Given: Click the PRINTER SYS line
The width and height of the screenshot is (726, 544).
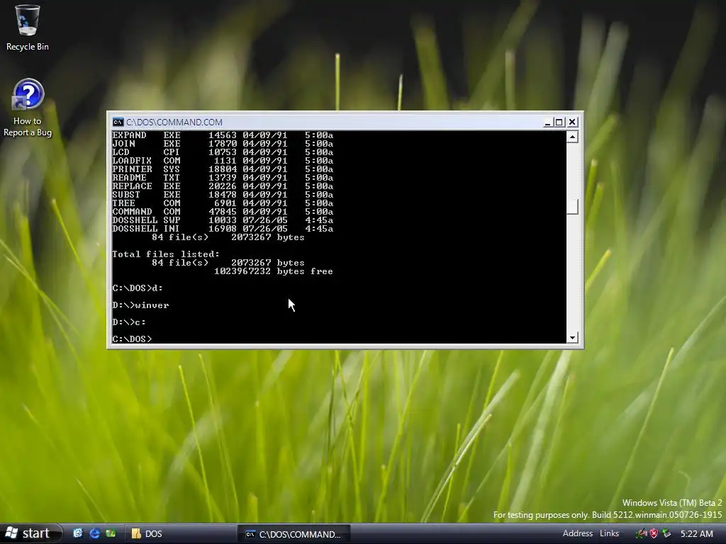Looking at the screenshot, I should point(223,169).
